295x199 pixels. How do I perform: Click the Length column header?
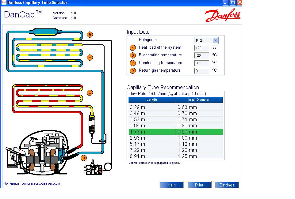pyautogui.click(x=152, y=100)
